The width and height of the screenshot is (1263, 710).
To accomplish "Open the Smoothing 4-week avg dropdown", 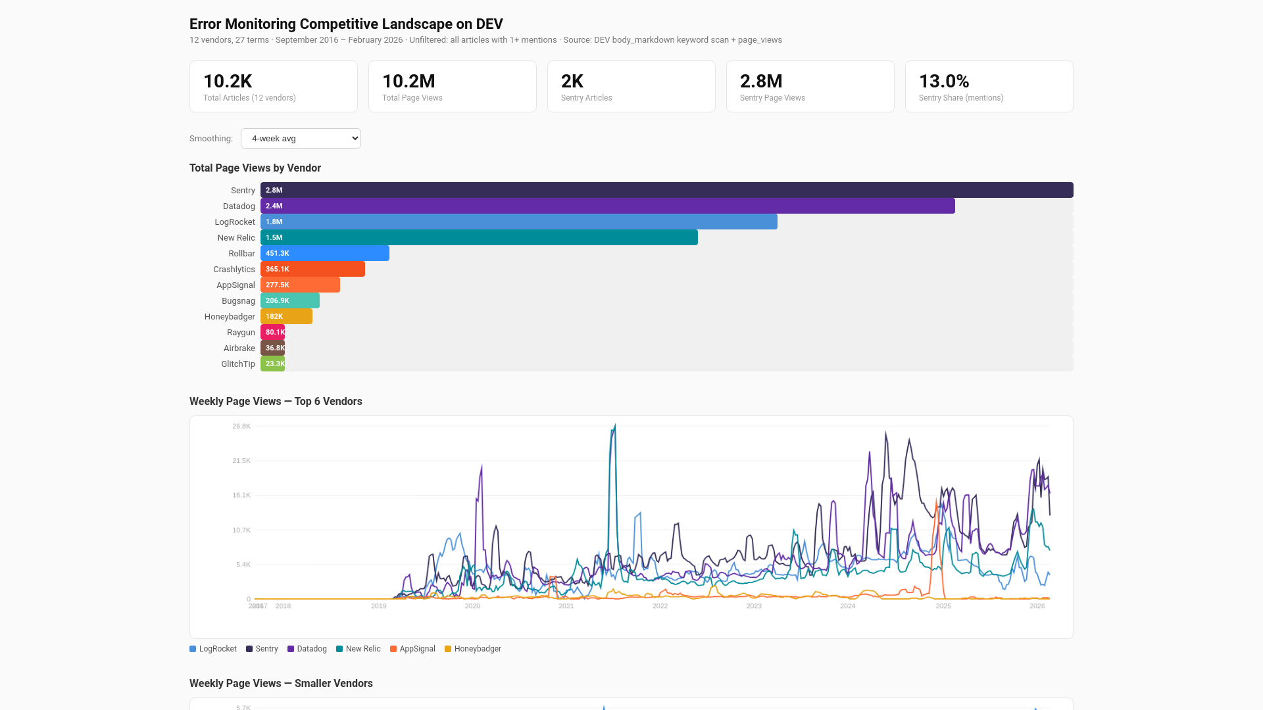I will click(301, 139).
